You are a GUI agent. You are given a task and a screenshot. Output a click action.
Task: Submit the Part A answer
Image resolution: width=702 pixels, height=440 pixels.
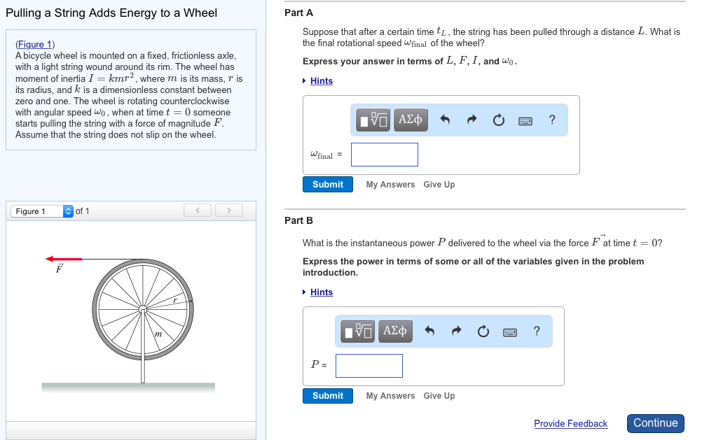click(327, 184)
